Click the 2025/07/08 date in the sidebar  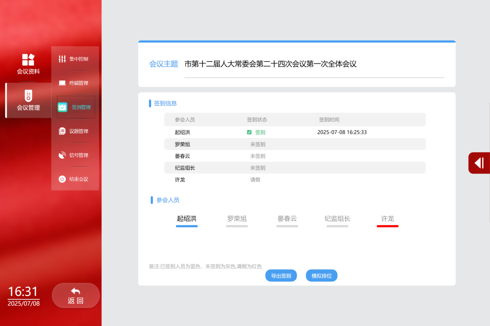click(x=24, y=303)
